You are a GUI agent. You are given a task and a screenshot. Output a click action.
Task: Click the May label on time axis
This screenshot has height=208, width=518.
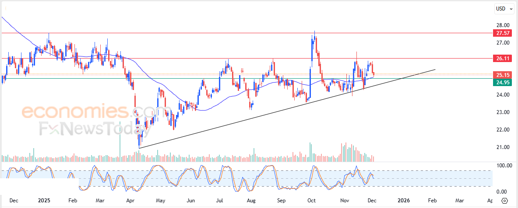click(x=161, y=201)
